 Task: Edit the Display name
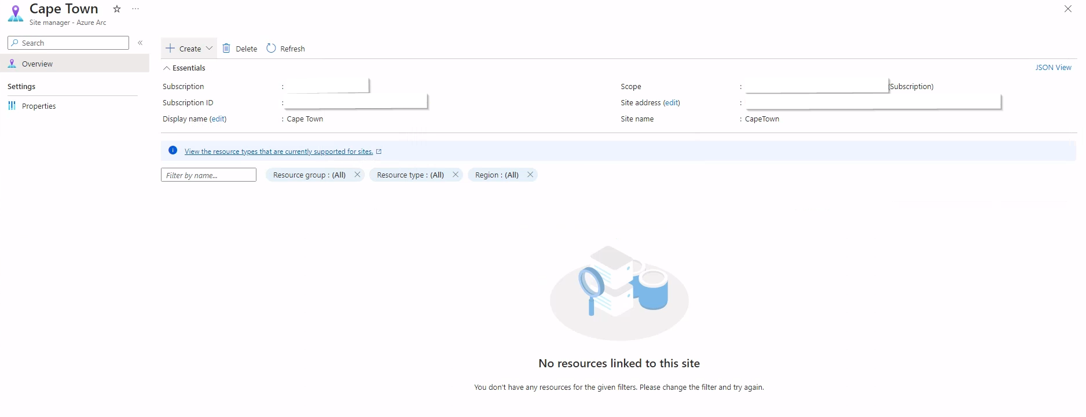click(218, 119)
